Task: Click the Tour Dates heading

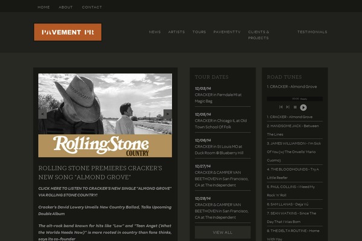Action: [x=212, y=77]
